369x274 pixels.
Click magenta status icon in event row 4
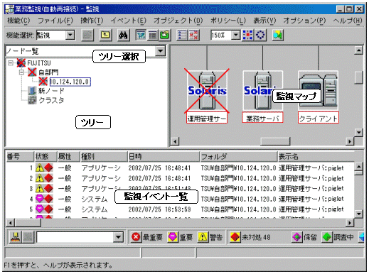40,199
